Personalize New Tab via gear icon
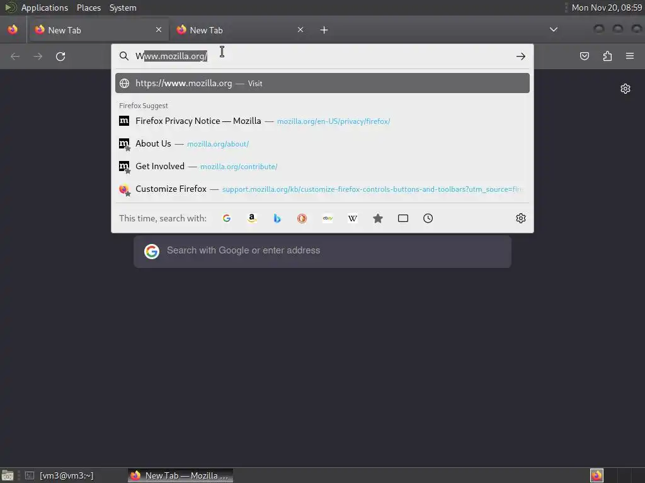645x483 pixels. (625, 89)
